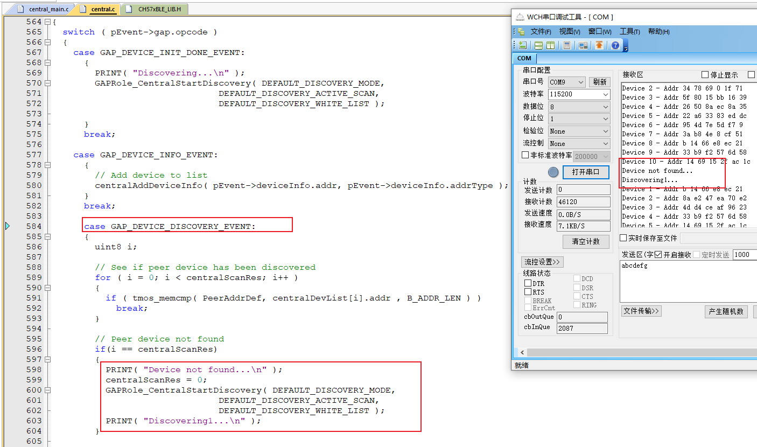Click the file icon on central_main.c tab

click(x=22, y=9)
